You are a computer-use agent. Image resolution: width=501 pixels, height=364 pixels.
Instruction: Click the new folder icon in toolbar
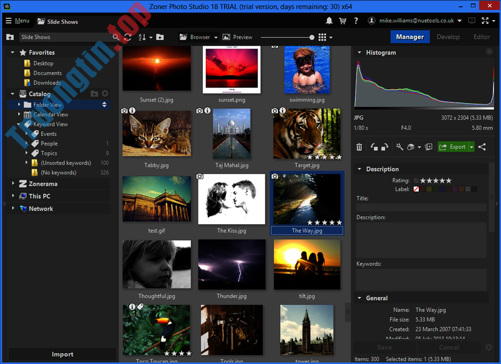[x=160, y=37]
